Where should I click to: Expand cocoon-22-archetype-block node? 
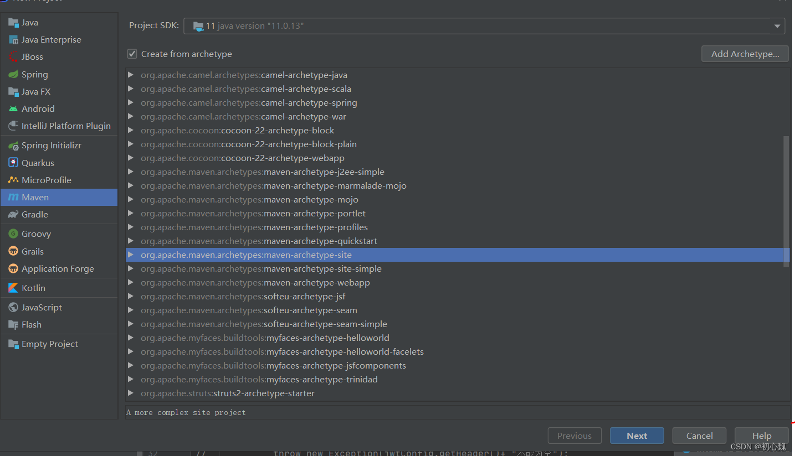point(131,130)
